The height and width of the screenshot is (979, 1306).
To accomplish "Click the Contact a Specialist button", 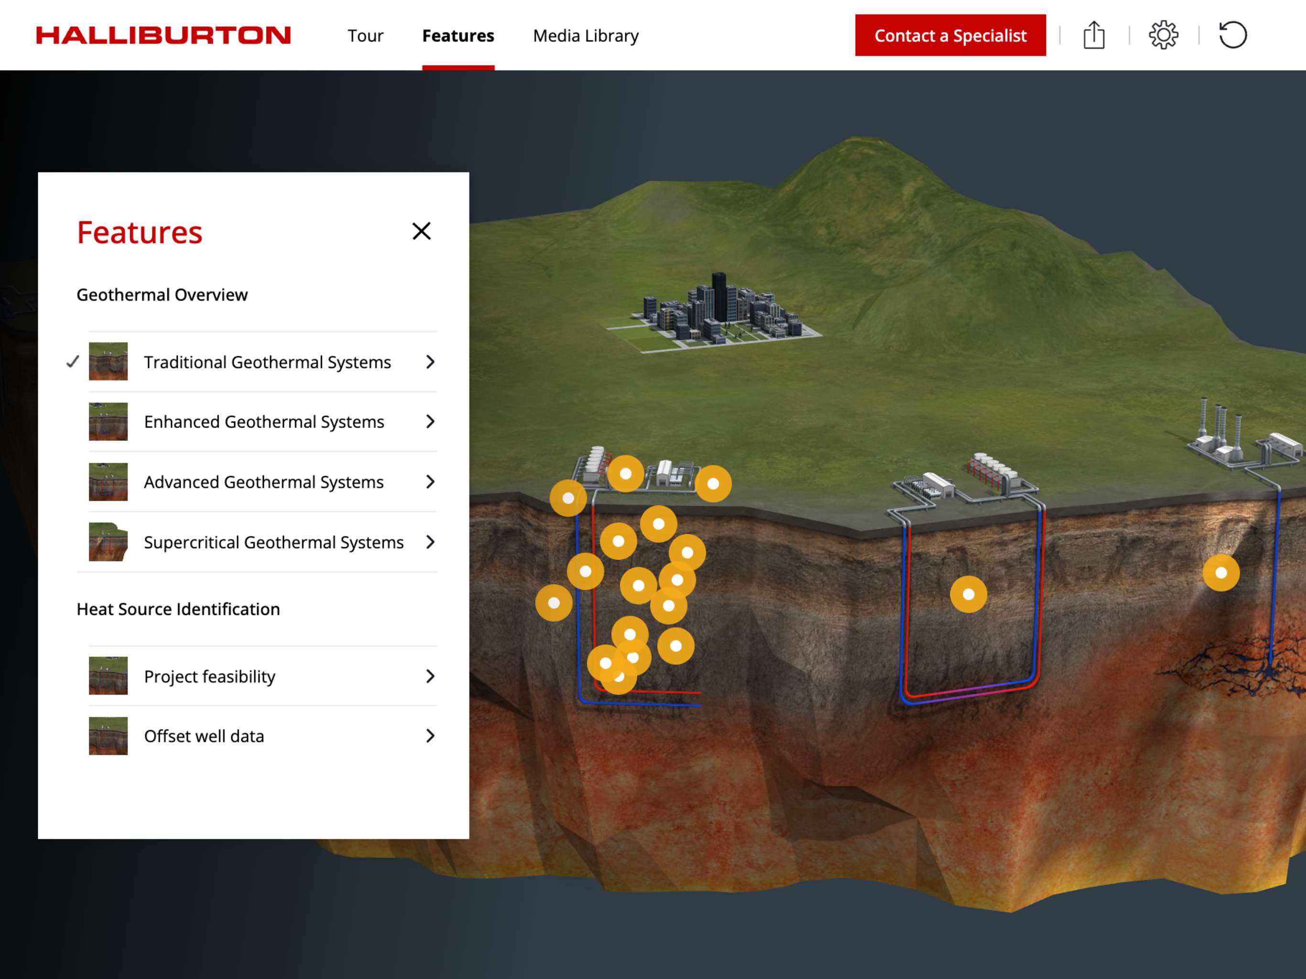I will (x=950, y=35).
